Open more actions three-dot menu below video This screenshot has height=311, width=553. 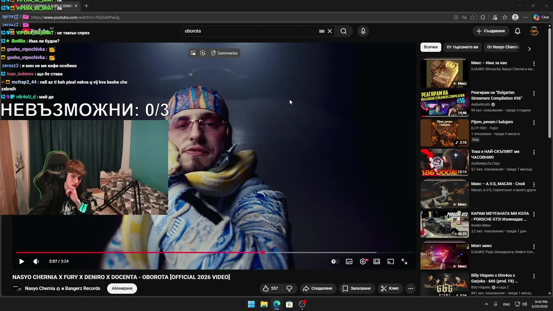pyautogui.click(x=410, y=288)
